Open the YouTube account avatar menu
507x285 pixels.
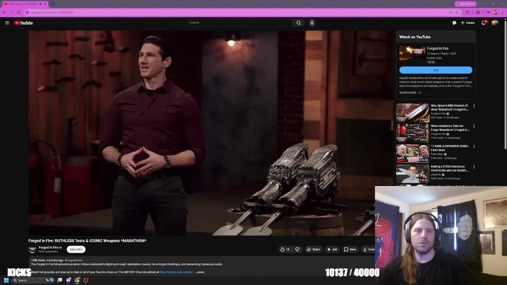495,23
